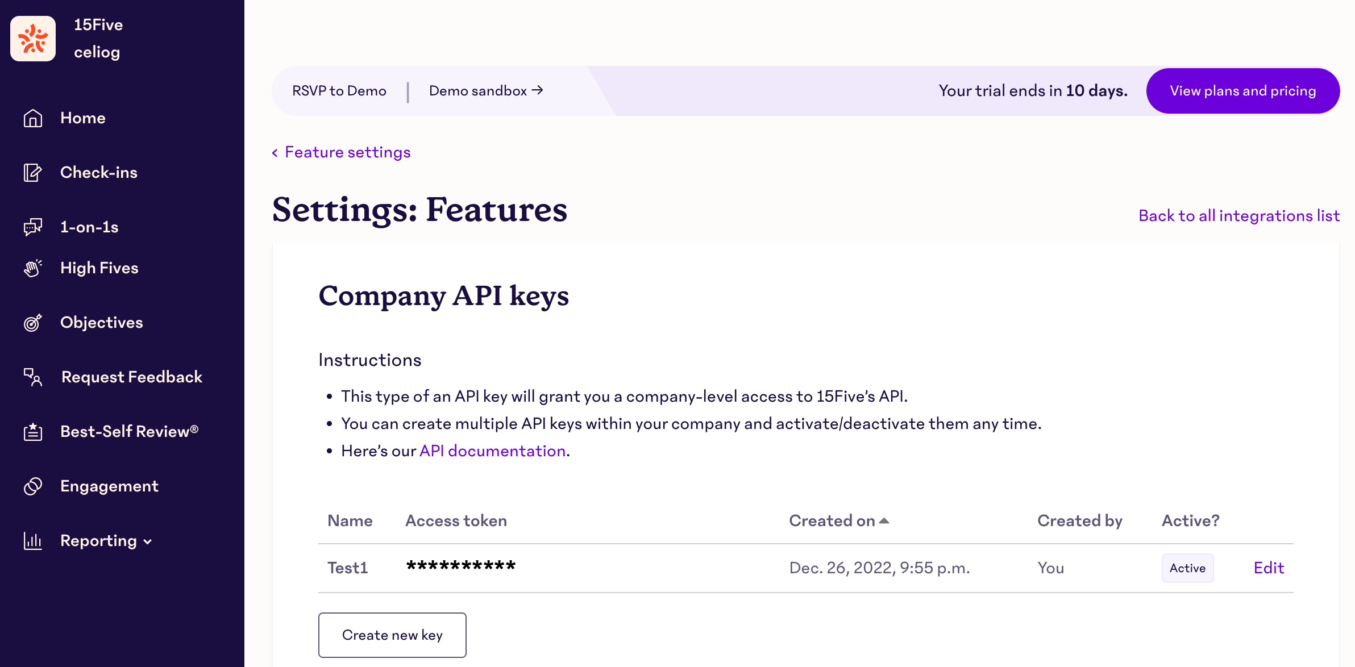This screenshot has height=667, width=1355.
Task: Click the Access token column header
Action: 456,520
